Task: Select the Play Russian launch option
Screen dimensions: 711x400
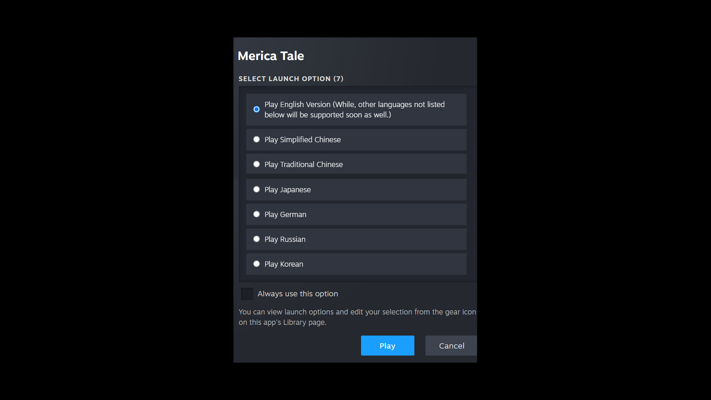Action: click(x=256, y=239)
